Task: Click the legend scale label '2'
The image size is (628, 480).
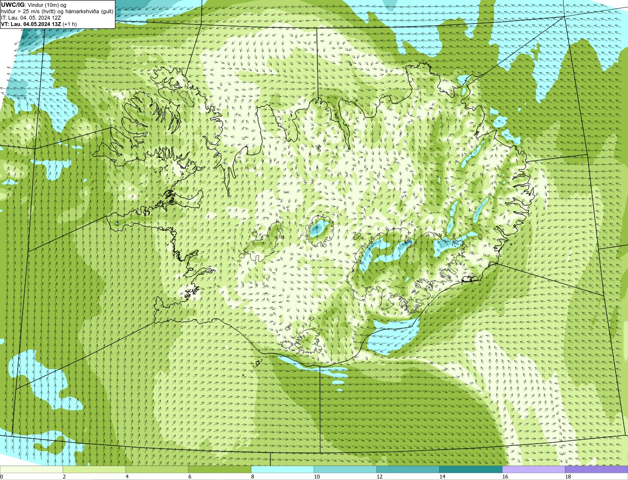Action: pyautogui.click(x=64, y=477)
